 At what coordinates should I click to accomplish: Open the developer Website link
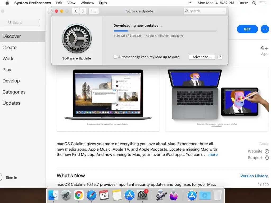click(258, 151)
